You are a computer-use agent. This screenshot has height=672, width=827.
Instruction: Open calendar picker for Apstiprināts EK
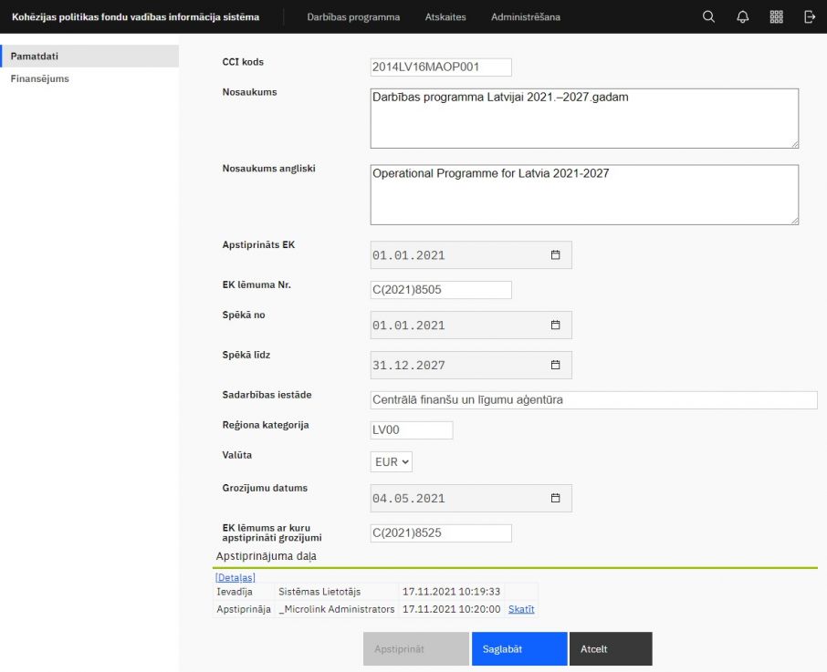[x=555, y=255]
